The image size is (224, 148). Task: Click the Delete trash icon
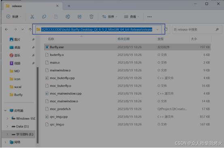tap(92, 17)
